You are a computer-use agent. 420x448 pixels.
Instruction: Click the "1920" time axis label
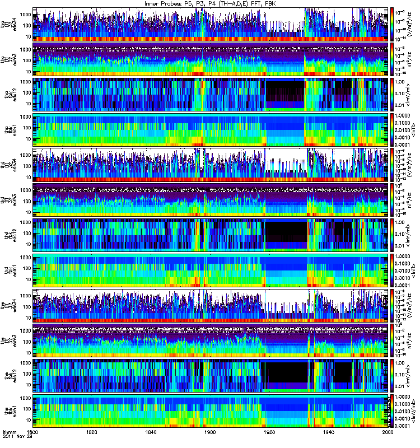pos(269,432)
